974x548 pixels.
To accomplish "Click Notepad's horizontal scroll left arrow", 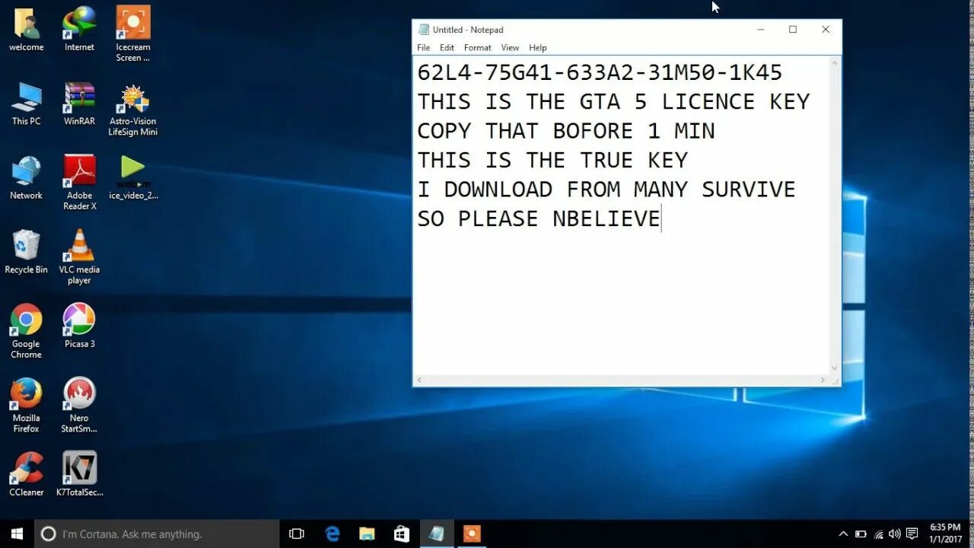I will [x=419, y=380].
